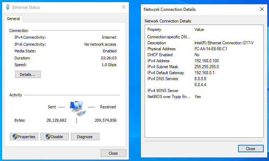Click the X of Network Connection Details window
The image size is (269, 161).
[x=262, y=9]
